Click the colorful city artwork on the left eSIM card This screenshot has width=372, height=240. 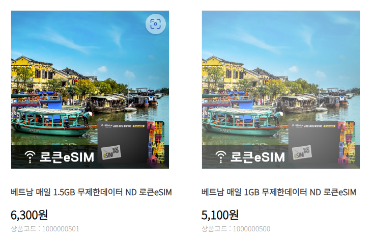pos(156,142)
